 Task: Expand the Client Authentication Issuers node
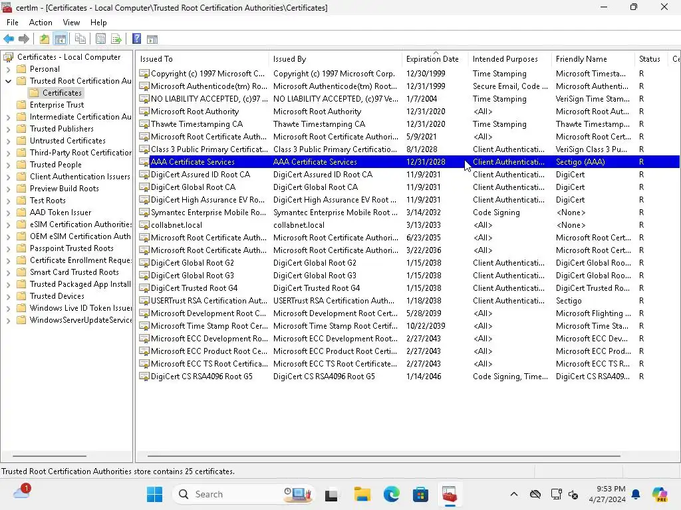coord(8,177)
